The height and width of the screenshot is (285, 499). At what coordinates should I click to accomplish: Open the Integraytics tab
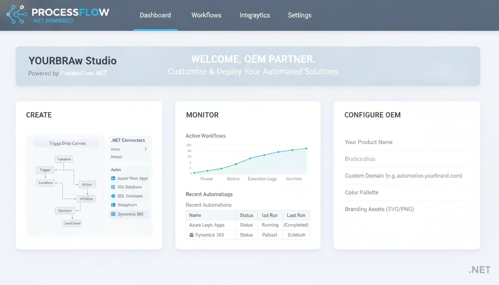coord(255,15)
